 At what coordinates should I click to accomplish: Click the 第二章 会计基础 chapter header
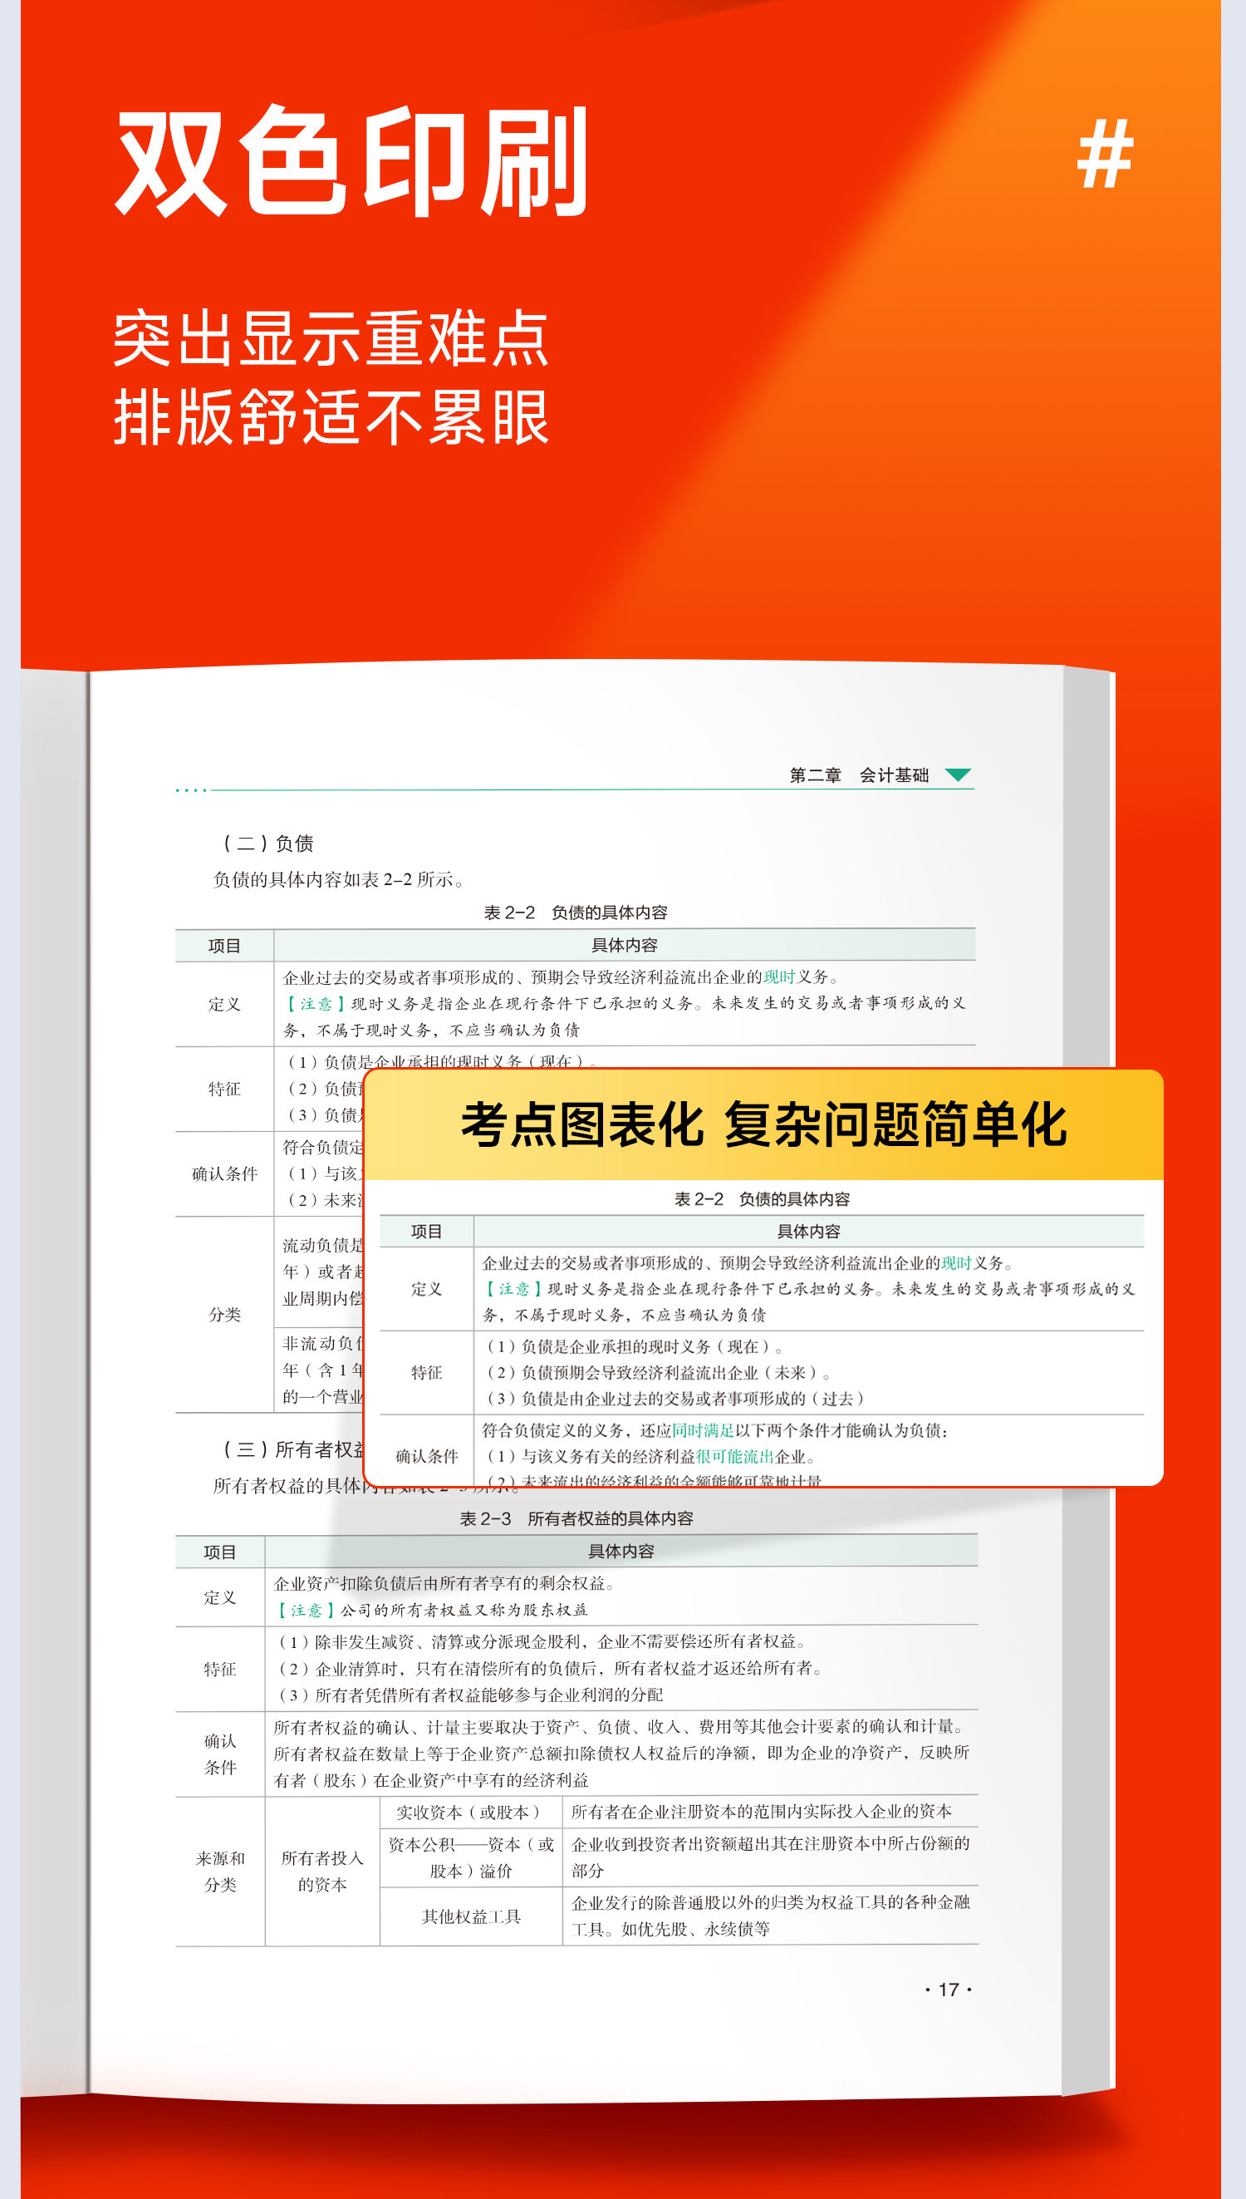858,775
